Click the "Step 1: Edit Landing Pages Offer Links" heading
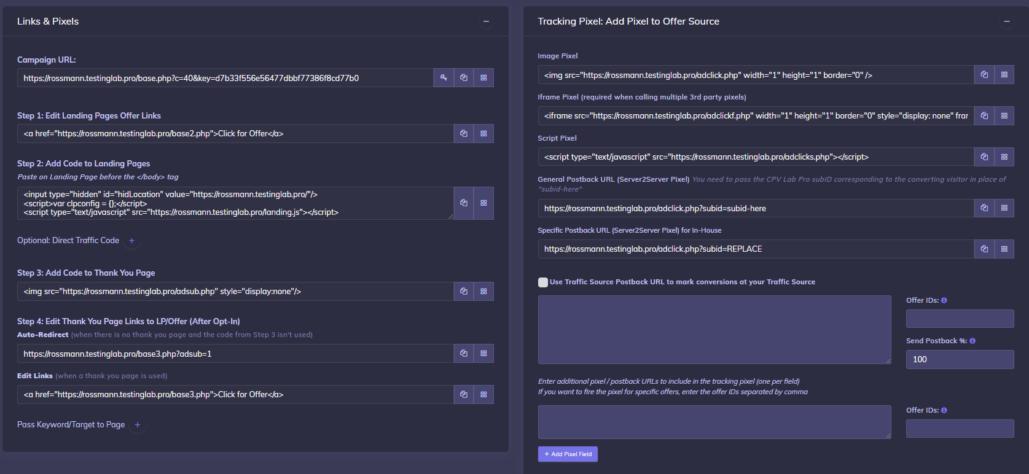Screen dimensions: 1029x474 89,116
